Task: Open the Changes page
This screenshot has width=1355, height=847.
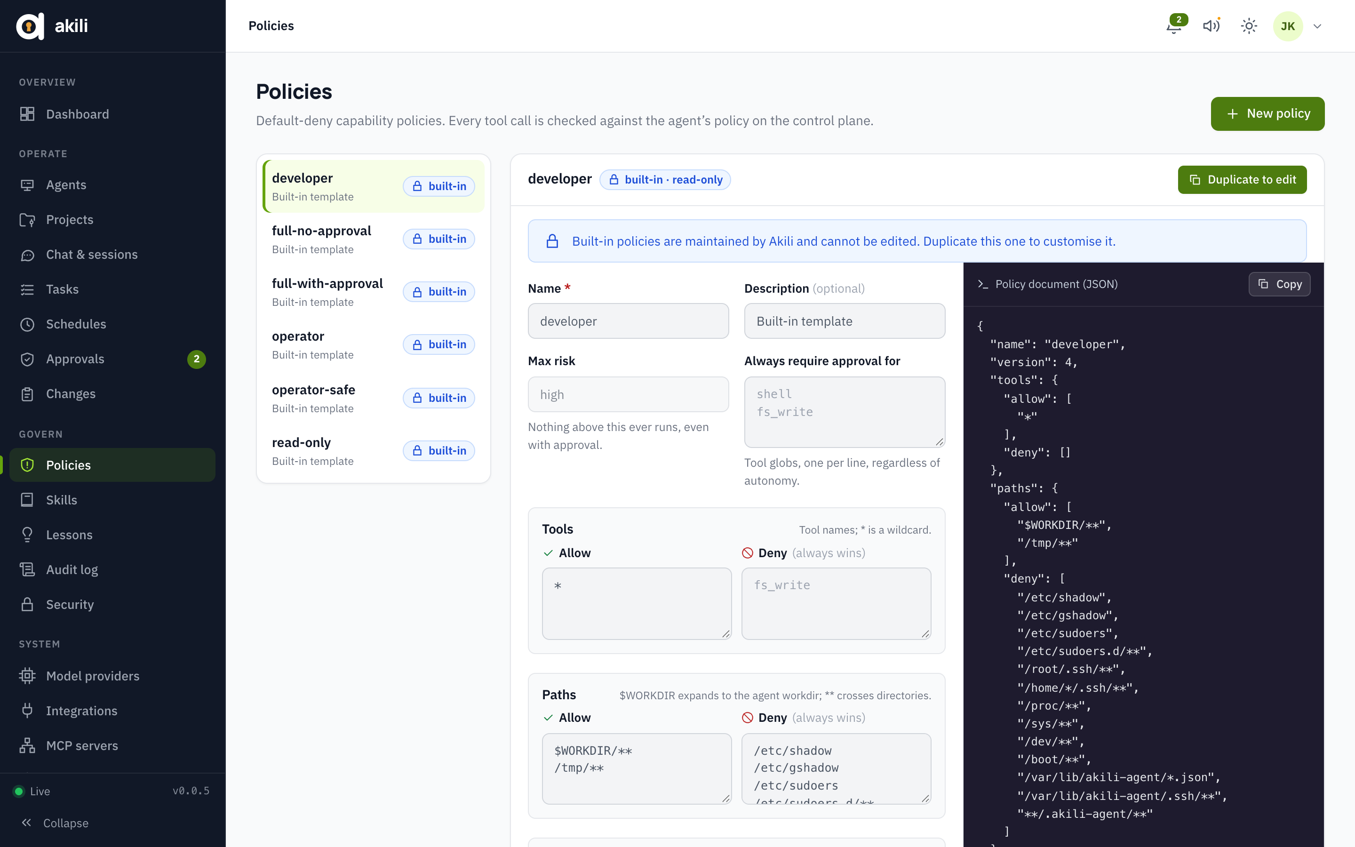Action: click(112, 394)
